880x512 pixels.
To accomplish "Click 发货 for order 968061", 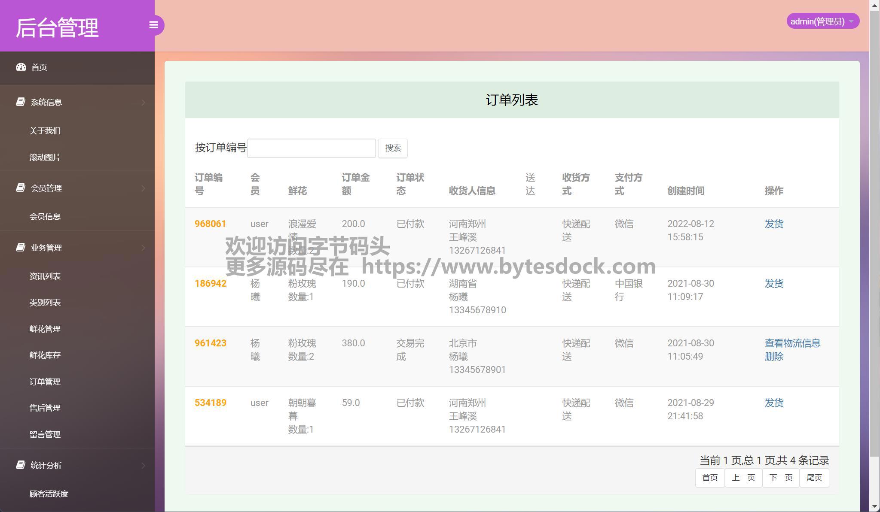I will pos(774,224).
